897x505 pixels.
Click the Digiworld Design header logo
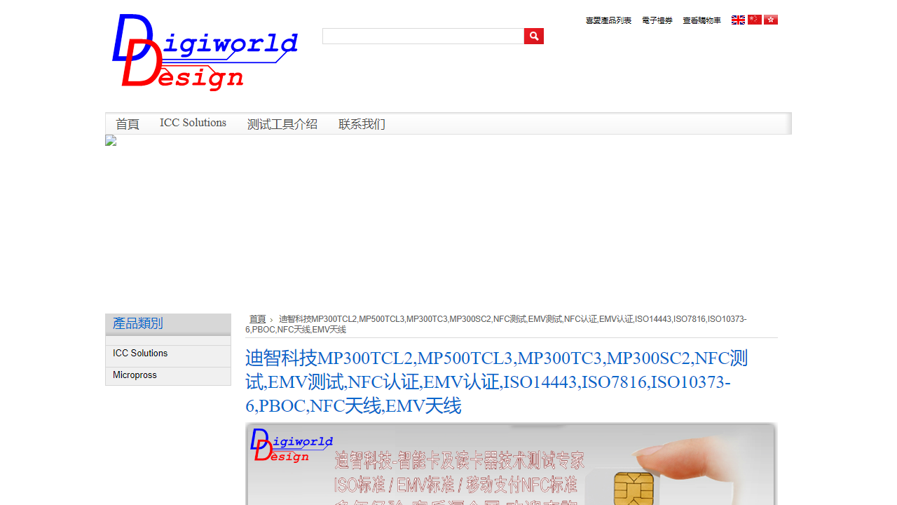pos(205,53)
